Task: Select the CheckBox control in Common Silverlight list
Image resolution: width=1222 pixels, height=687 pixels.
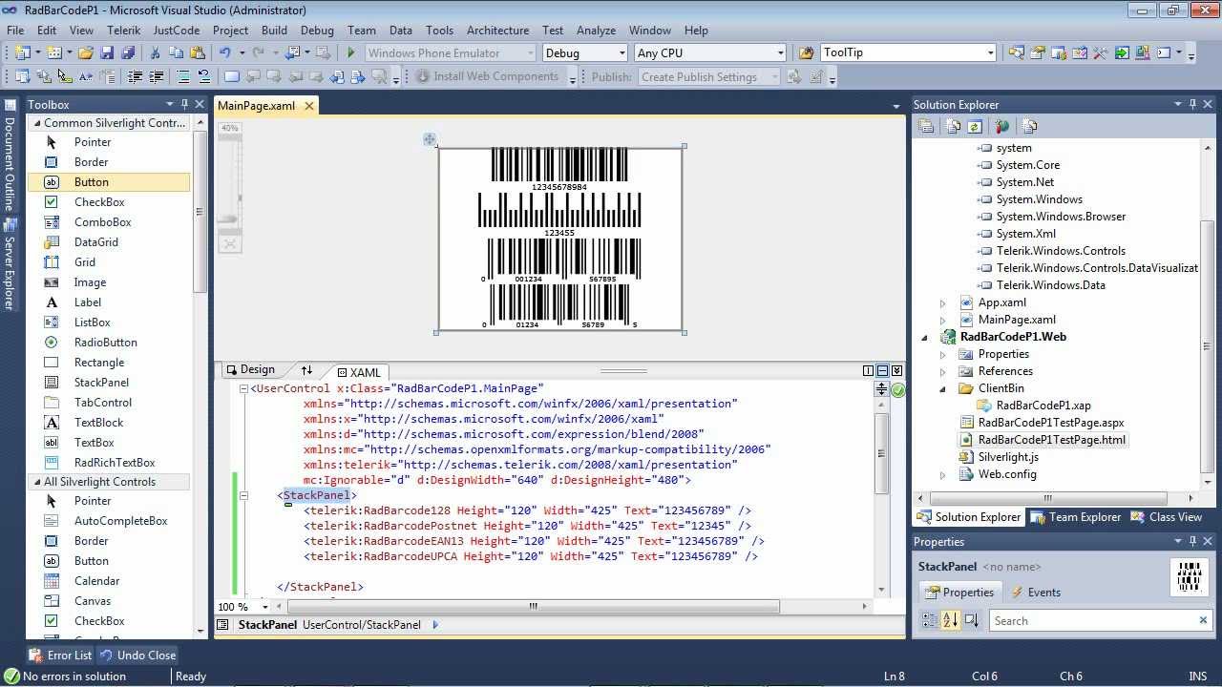Action: click(110, 202)
